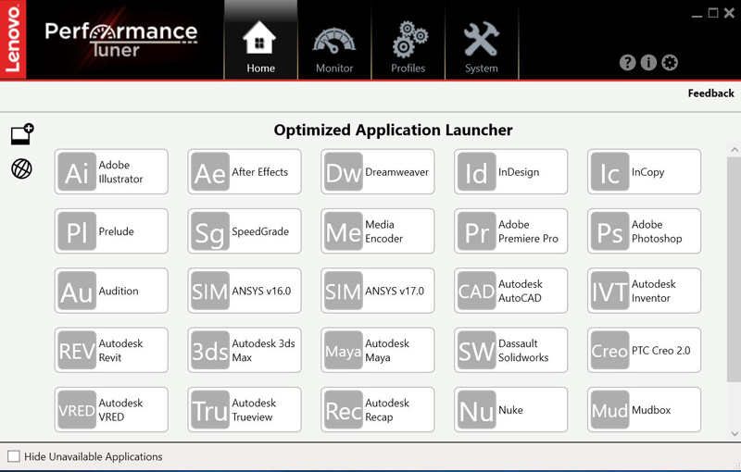741x472 pixels.
Task: Open After Effects from the launcher
Action: tap(245, 172)
